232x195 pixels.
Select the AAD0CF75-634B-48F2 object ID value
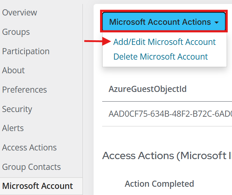tap(170, 114)
